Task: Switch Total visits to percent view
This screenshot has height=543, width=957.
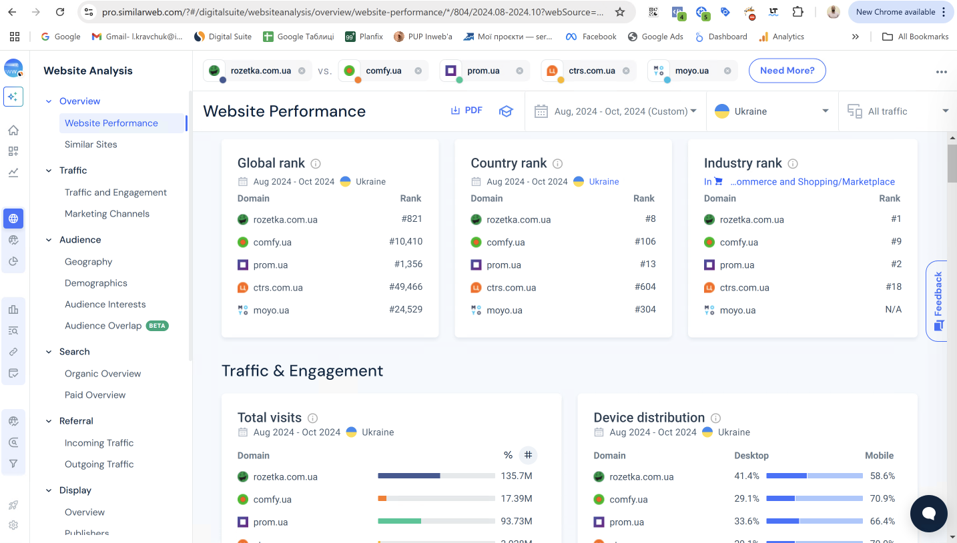Action: coord(508,455)
